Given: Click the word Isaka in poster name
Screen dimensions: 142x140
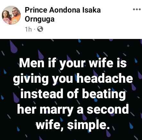Looking at the screenshot, I should point(92,10).
